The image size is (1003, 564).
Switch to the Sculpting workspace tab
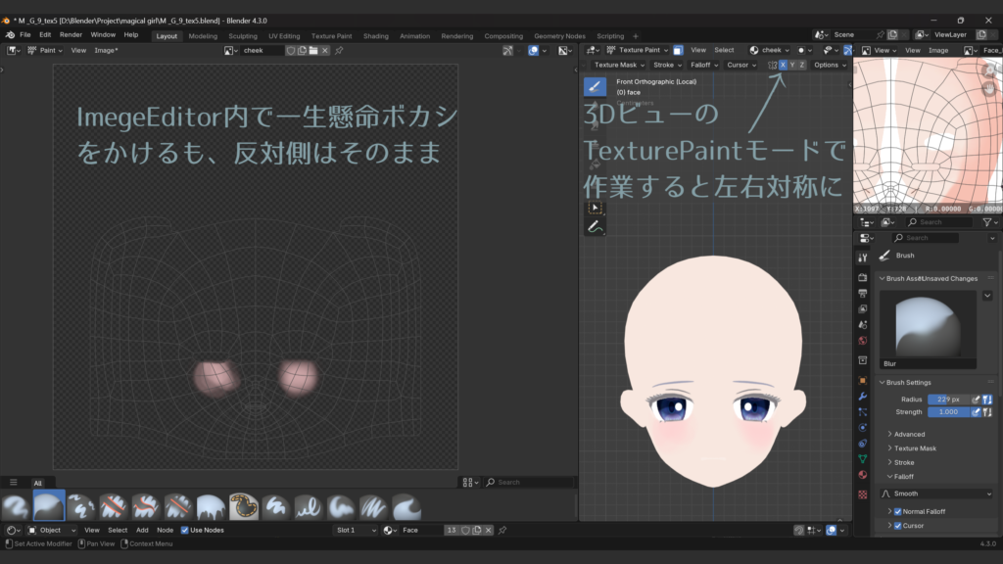point(242,36)
